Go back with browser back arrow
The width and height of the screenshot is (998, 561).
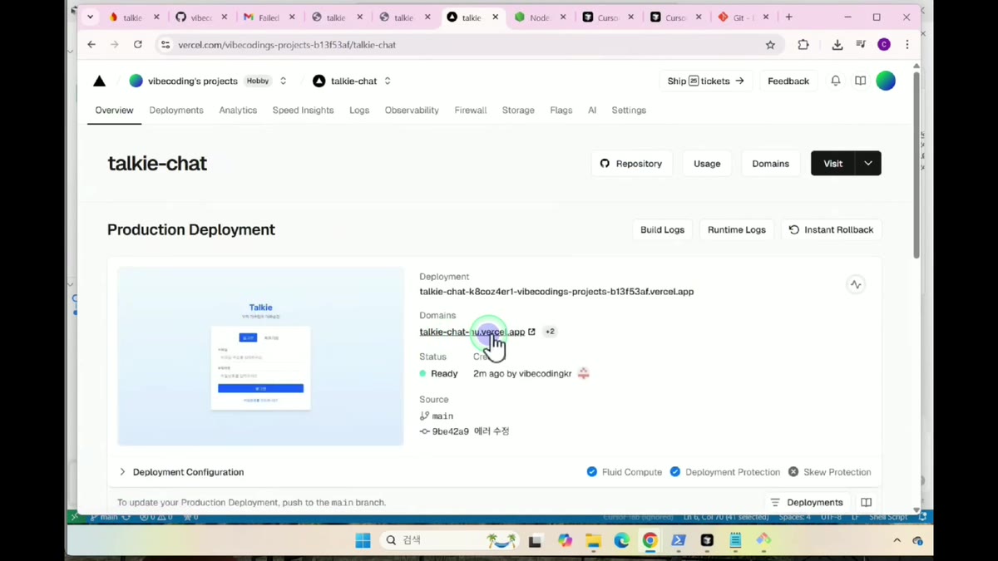(x=91, y=45)
